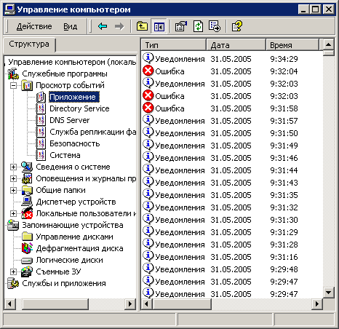
Task: Click the Refresh toolbar icon
Action: tap(198, 26)
